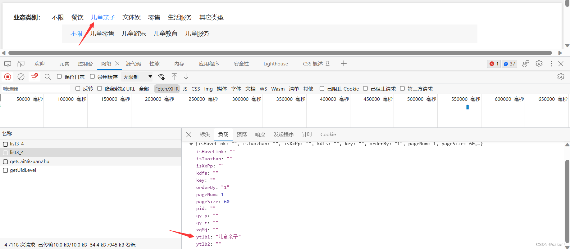
Task: Collapse the payload object tree
Action: [191, 144]
